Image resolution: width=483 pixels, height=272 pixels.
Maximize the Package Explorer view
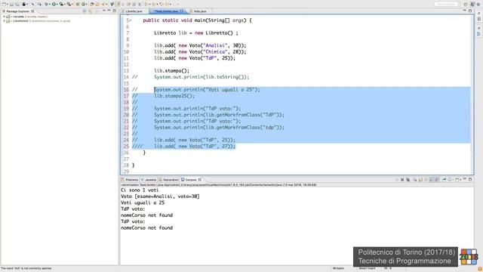pos(114,11)
